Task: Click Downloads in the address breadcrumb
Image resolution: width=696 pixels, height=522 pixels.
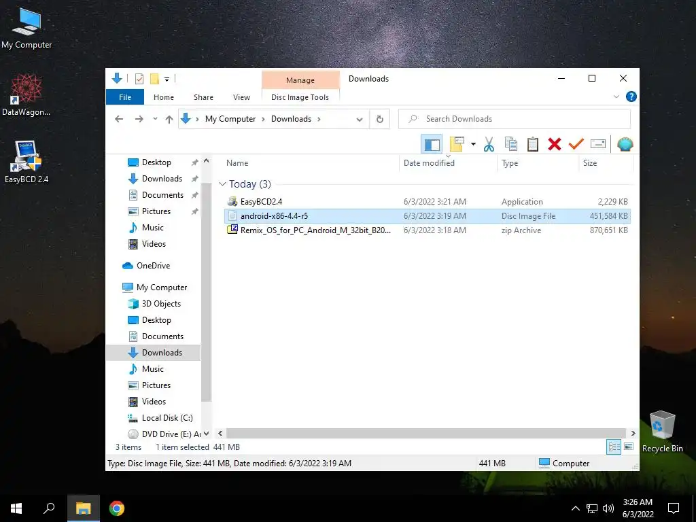Action: 291,119
